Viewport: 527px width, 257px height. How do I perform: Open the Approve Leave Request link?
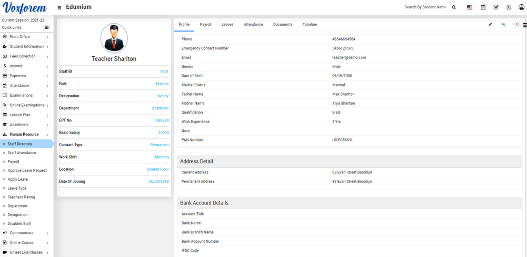pos(27,171)
